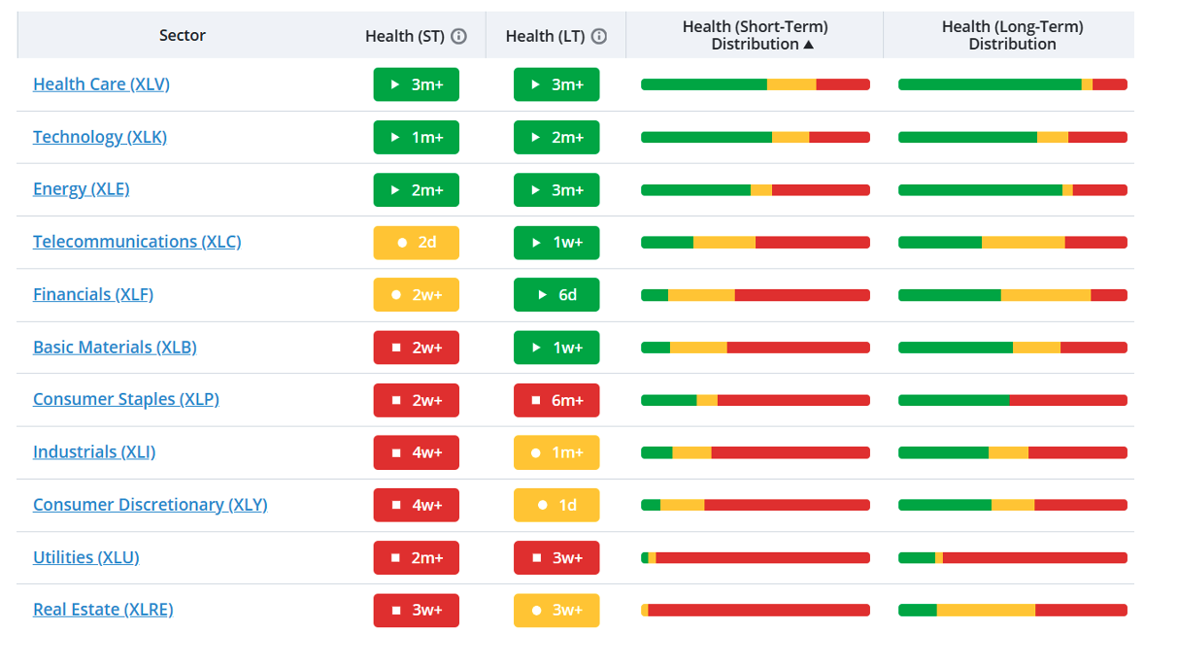Sort table by Sector column header
Image resolution: width=1178 pixels, height=664 pixels.
[x=183, y=35]
